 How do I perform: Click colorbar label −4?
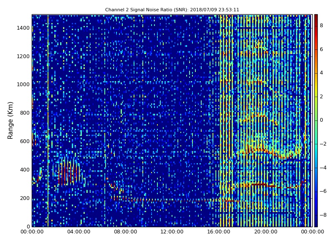tap(323, 168)
